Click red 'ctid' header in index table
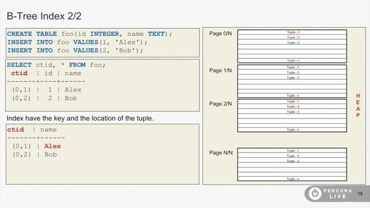The image size is (370, 208). [x=16, y=129]
